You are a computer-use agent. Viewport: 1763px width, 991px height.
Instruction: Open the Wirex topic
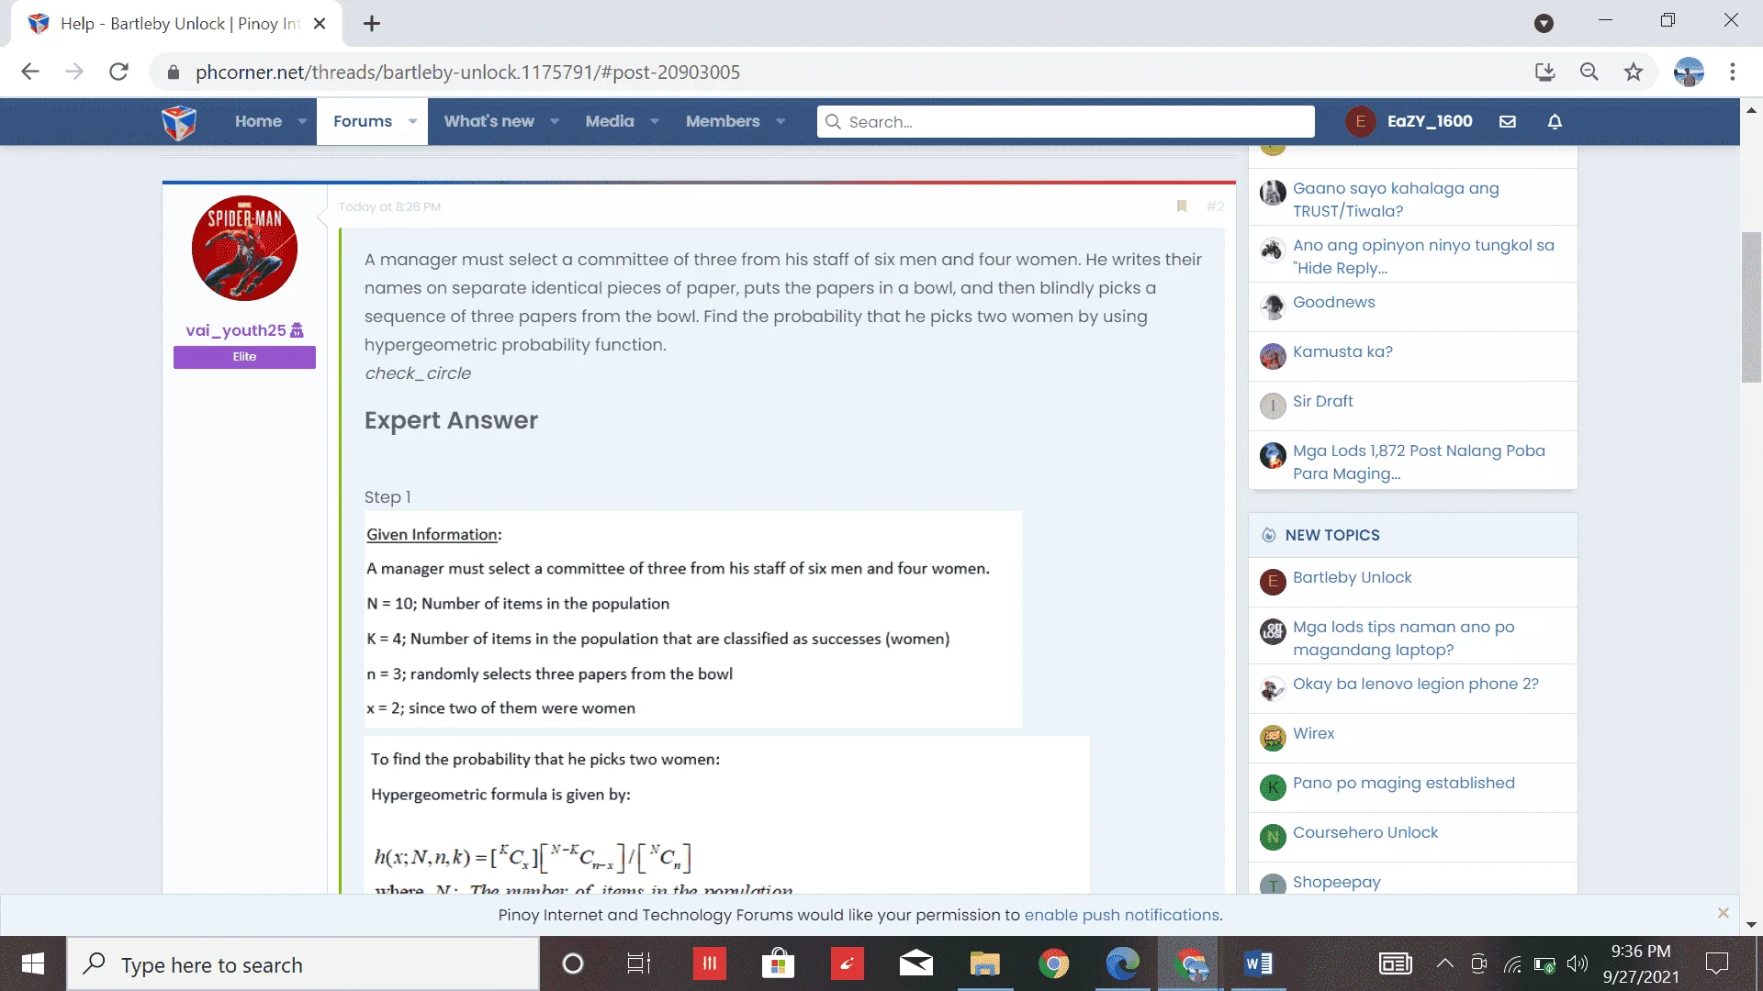point(1313,733)
